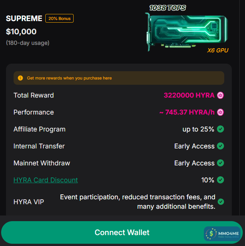
Task: Click the HYRA VIP benefits description text
Action: point(138,202)
